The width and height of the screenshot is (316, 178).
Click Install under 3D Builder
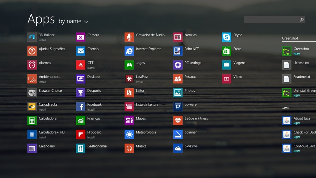tap(42, 40)
